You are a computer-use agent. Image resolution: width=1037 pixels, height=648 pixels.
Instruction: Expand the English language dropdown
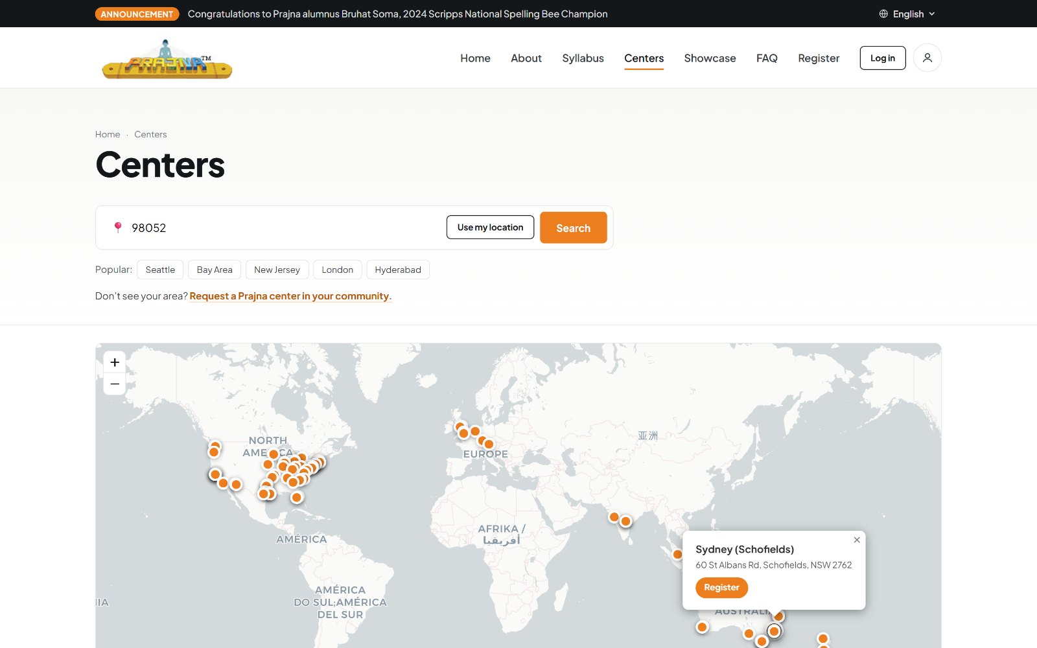tap(907, 14)
